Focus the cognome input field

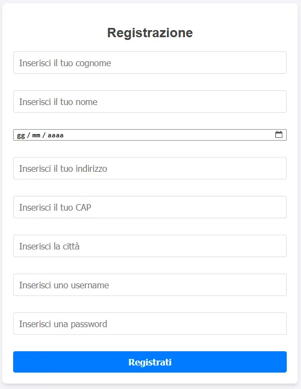pyautogui.click(x=150, y=63)
